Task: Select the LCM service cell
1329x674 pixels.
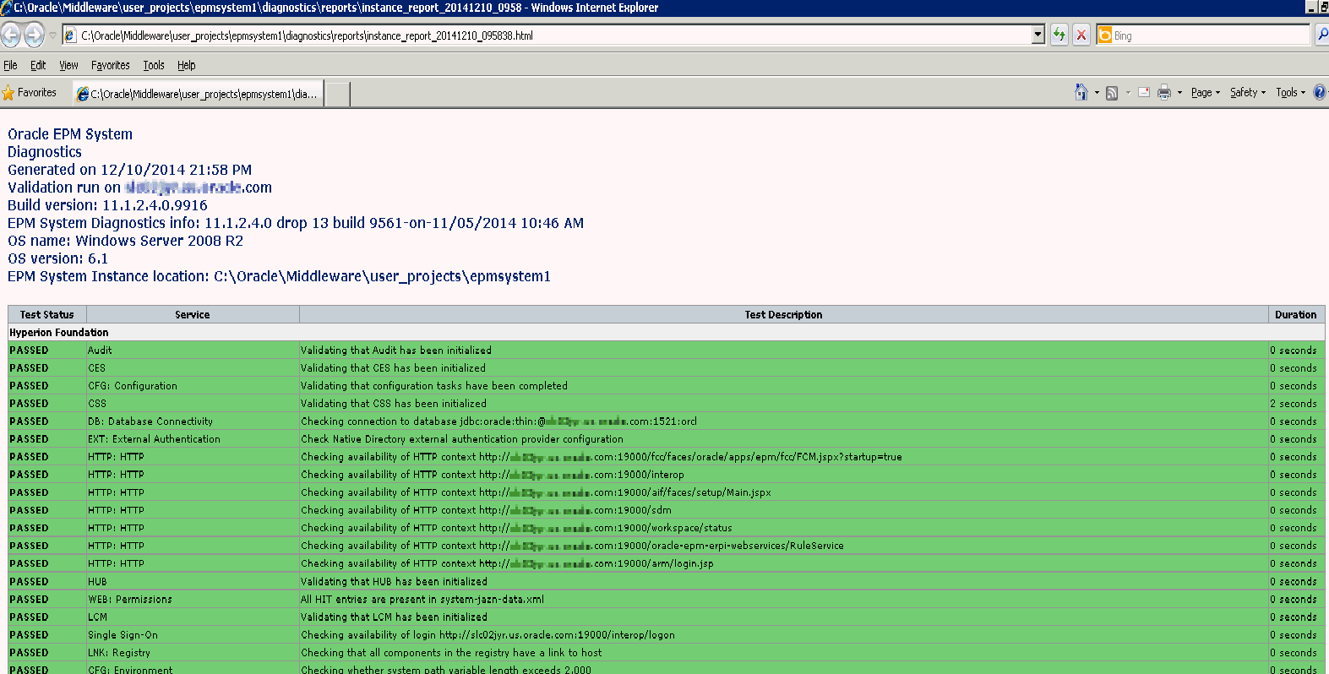Action: coord(193,617)
